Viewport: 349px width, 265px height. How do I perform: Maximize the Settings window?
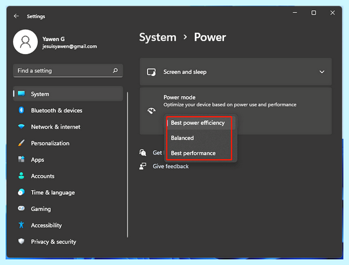pyautogui.click(x=314, y=13)
